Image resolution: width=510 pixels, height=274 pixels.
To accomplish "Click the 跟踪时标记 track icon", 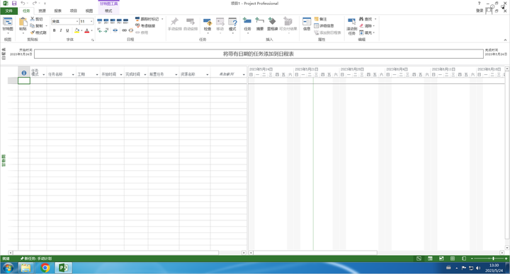I will (137, 19).
